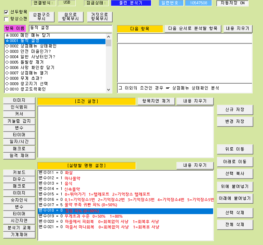Click the 분석기 교체 command button
263x245 pixels.
(19, 228)
